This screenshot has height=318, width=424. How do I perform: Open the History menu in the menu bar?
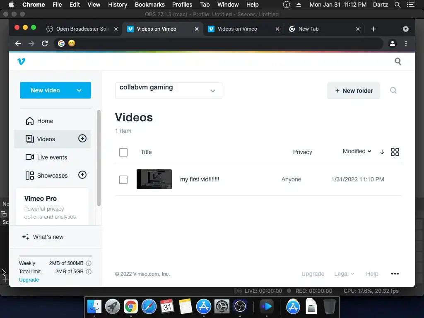tap(118, 5)
